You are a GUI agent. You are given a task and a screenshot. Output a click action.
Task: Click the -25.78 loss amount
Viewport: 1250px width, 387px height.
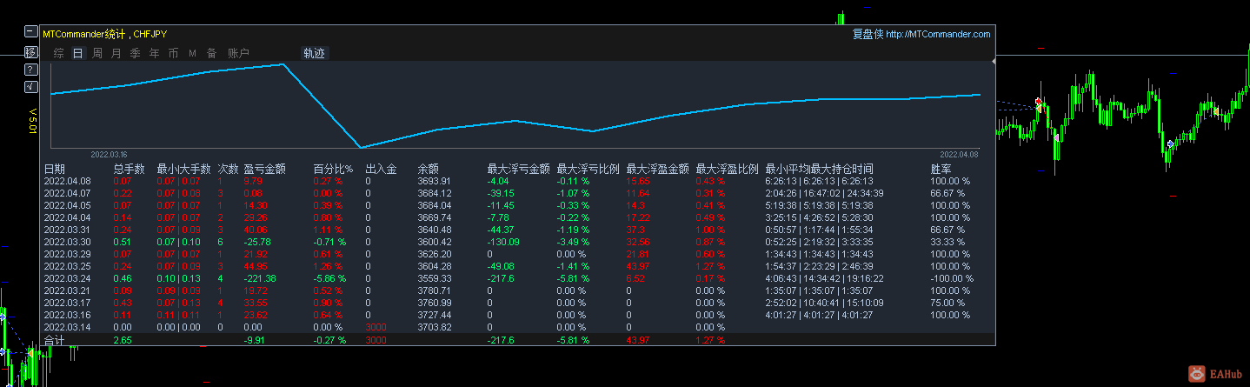click(x=257, y=242)
